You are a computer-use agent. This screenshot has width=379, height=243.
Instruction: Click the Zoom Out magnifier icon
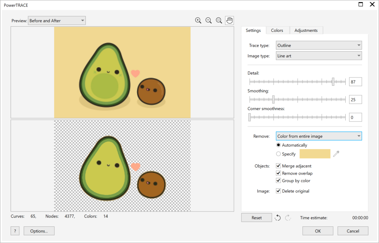208,21
